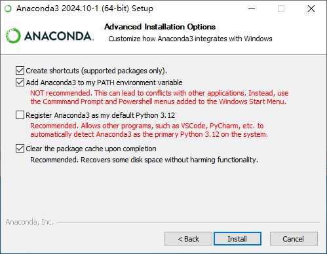This screenshot has width=327, height=254.
Task: Click the Anaconda icon in the title bar
Action: point(8,9)
